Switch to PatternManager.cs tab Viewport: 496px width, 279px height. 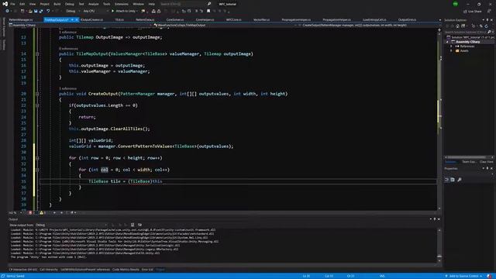pos(21,19)
